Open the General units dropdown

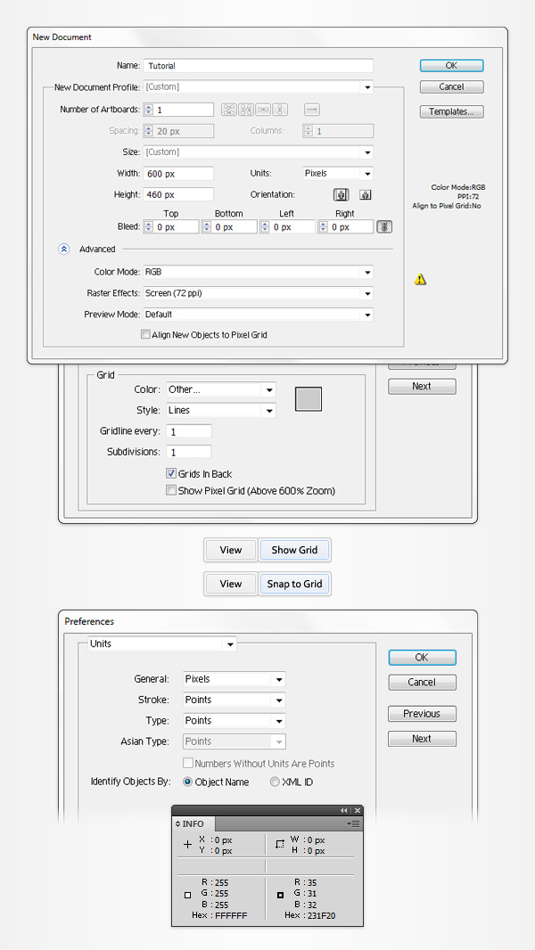coord(234,679)
